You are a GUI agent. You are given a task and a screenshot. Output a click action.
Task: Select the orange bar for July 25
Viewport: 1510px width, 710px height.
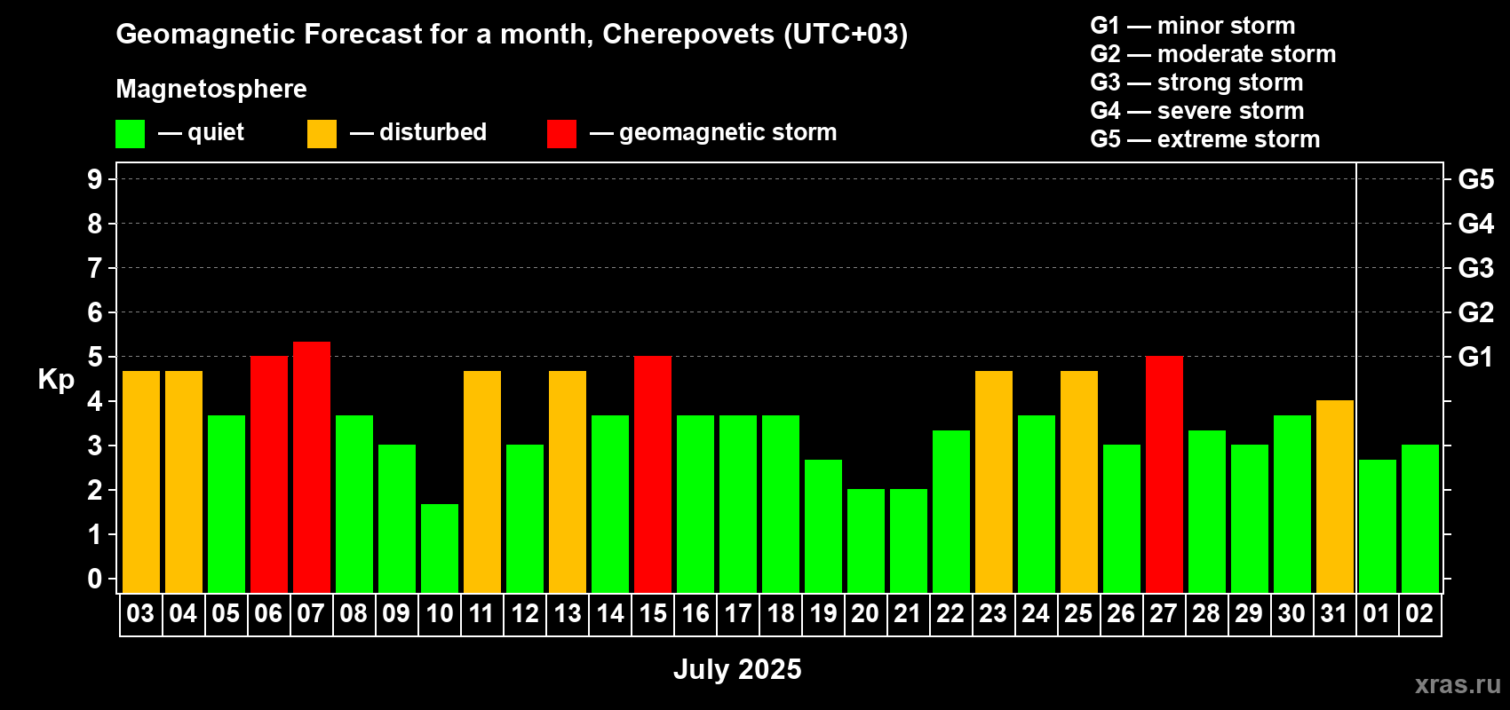pos(1079,482)
